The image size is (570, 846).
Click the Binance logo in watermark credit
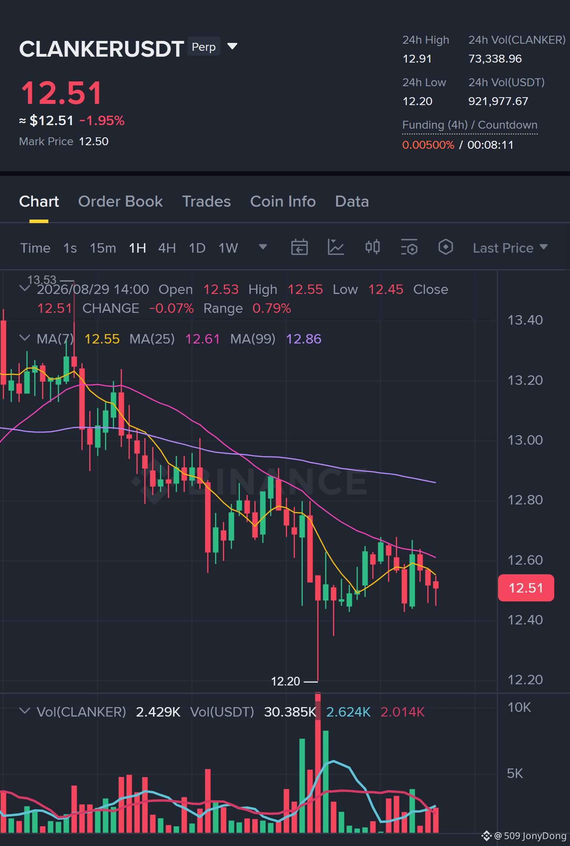(x=487, y=836)
